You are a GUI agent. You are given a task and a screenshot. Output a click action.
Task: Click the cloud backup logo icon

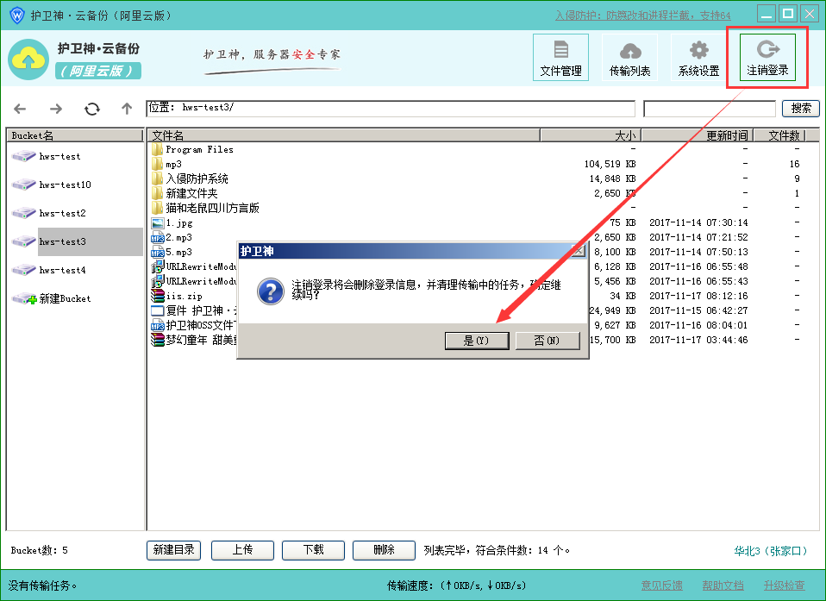pos(28,59)
